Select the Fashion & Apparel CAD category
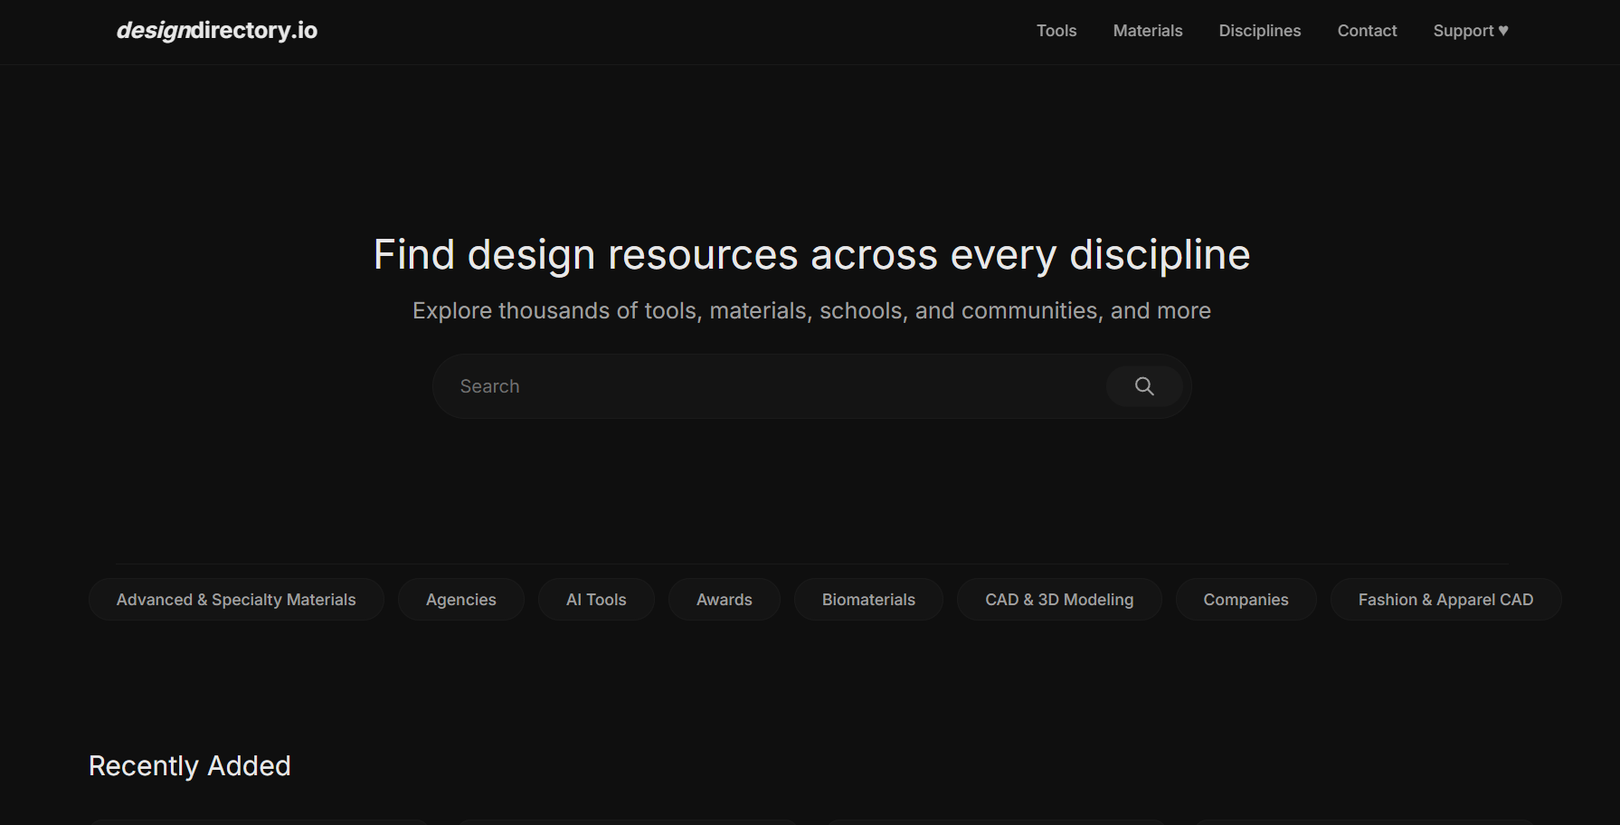The image size is (1620, 825). click(x=1445, y=599)
